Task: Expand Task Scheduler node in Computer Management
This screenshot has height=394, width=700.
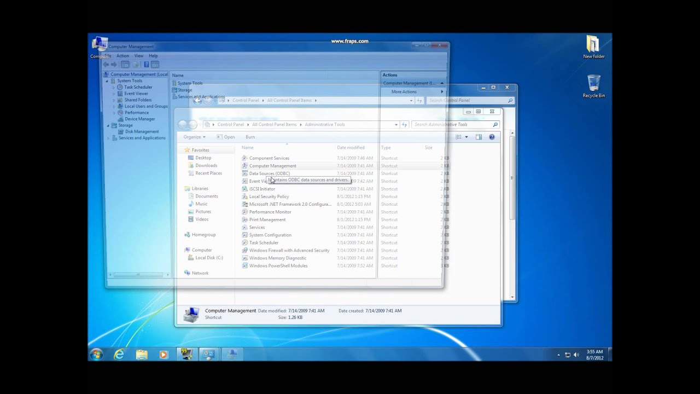Action: [x=114, y=87]
